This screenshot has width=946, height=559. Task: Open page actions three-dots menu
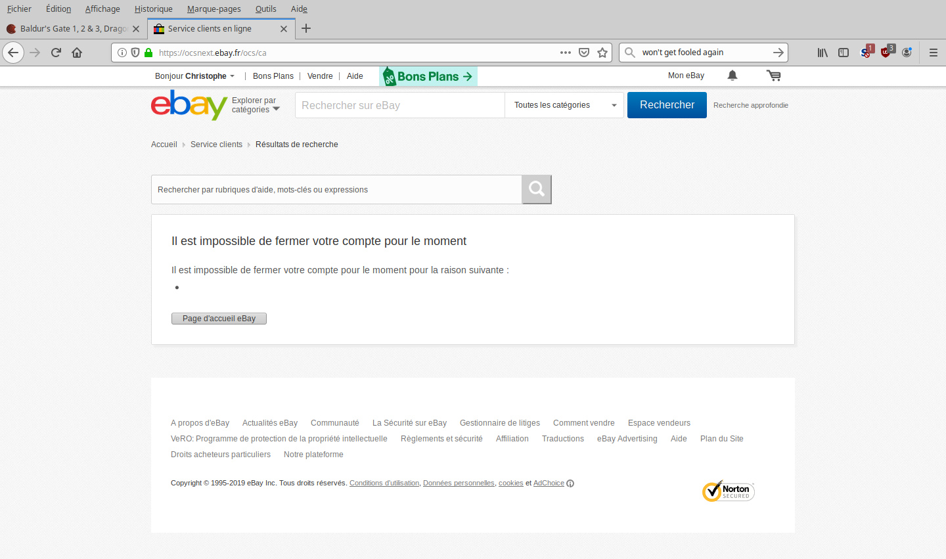(566, 53)
